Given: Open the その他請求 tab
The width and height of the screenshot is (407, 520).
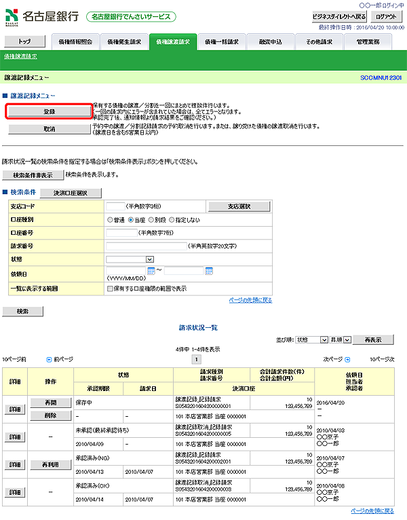Looking at the screenshot, I should (x=319, y=42).
